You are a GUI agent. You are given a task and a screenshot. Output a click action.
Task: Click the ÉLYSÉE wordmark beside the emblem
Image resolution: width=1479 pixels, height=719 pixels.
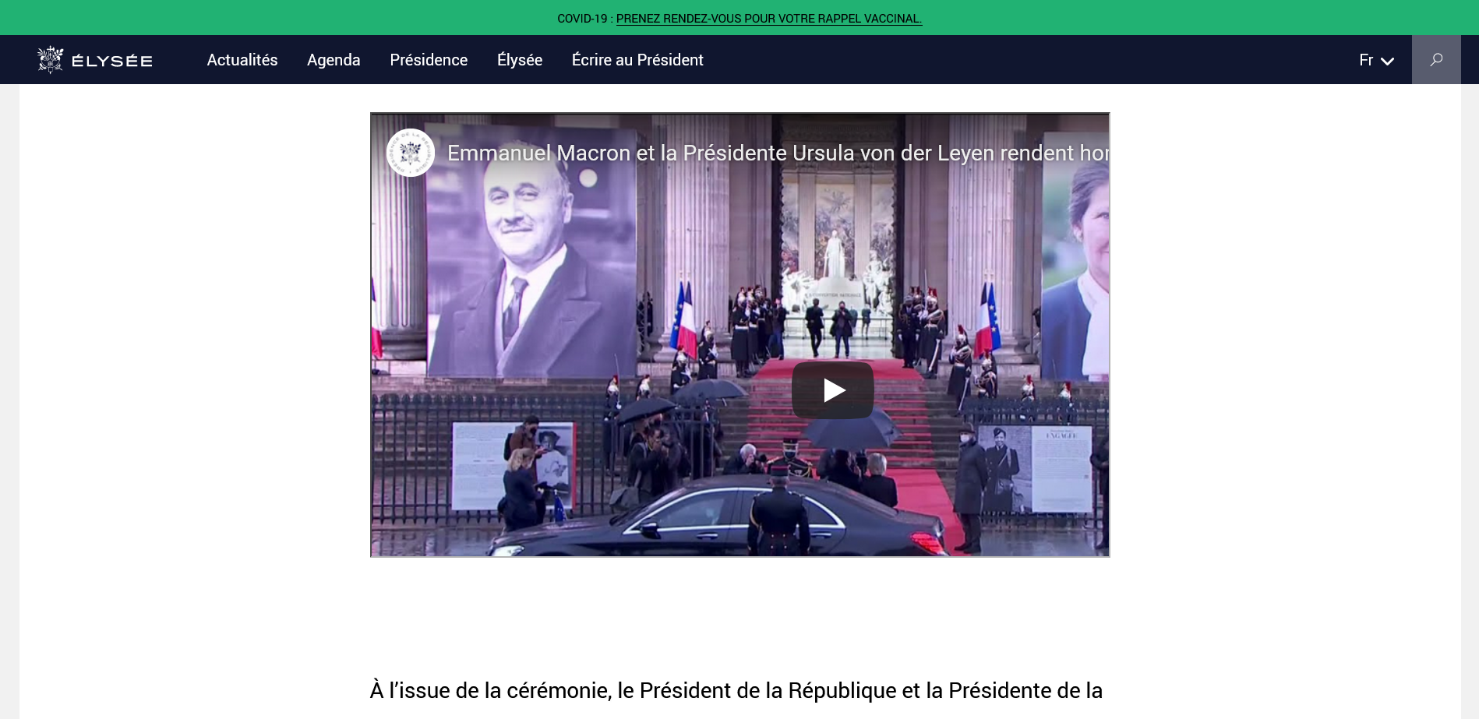pyautogui.click(x=112, y=61)
